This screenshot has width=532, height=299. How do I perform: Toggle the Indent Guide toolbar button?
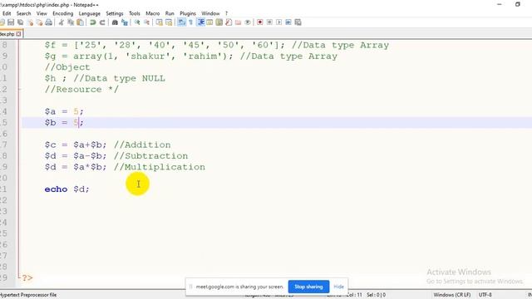tap(201, 22)
